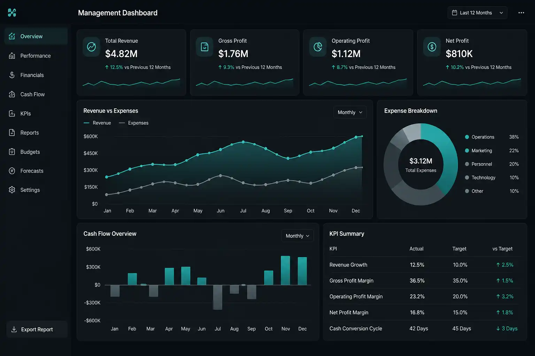Screen dimensions: 535x356
Task: Click the Technology legend color dot
Action: [467, 177]
